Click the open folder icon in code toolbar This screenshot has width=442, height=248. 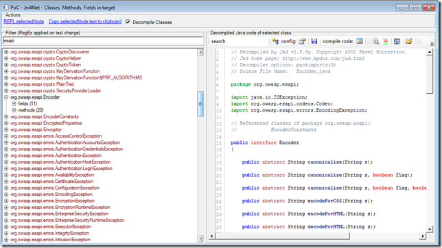[408, 41]
